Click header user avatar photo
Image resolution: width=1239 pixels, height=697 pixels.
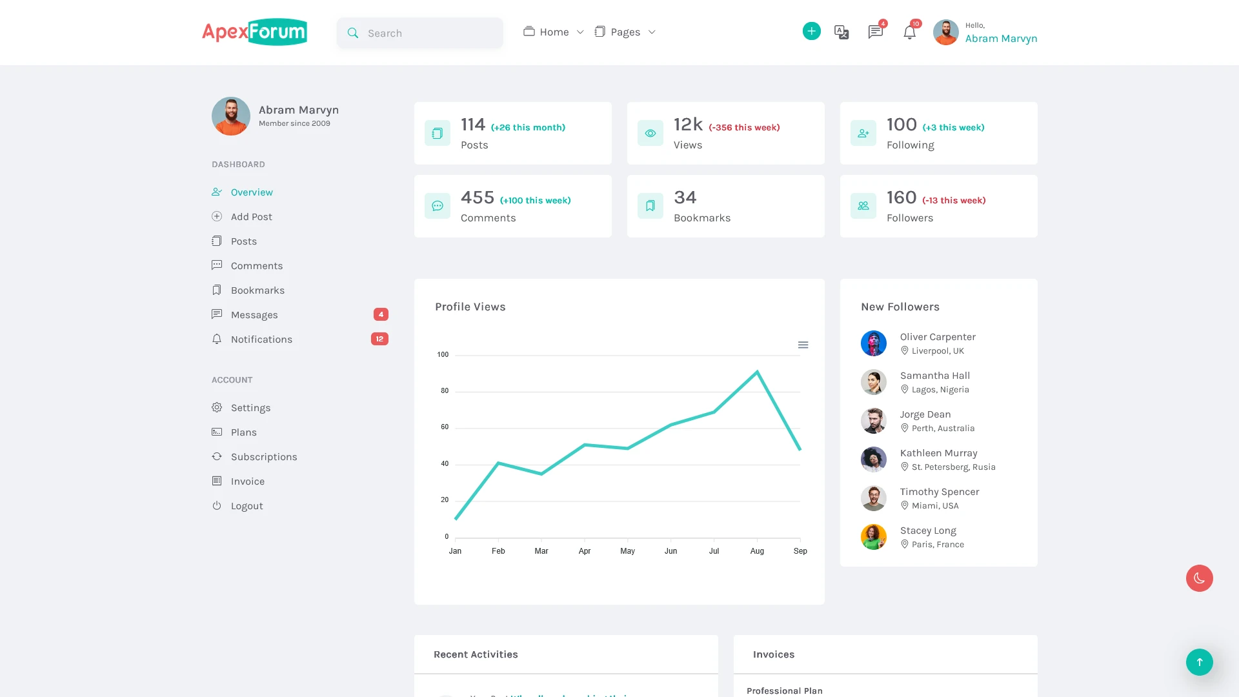point(945,32)
